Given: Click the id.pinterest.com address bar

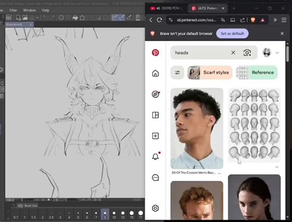Looking at the screenshot, I should (x=197, y=20).
